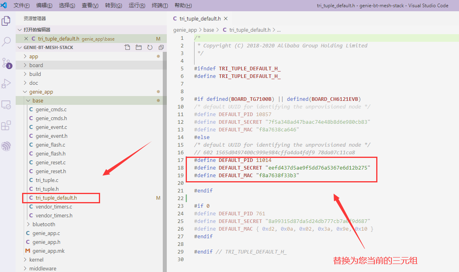Place cursor on DEFAULT_SECRET value line 18
The width and height of the screenshot is (459, 272).
tap(318, 168)
